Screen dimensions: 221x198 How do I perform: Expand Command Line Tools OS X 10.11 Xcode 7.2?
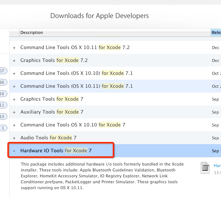[x=14, y=48]
